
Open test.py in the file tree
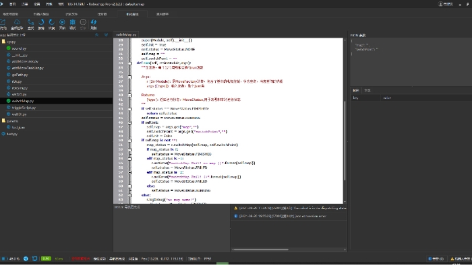pos(12,134)
